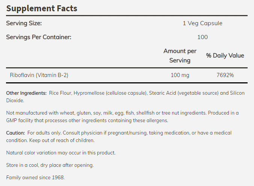The image size is (254, 186).
Task: Click the 1 Veg Capsule value
Action: click(203, 23)
